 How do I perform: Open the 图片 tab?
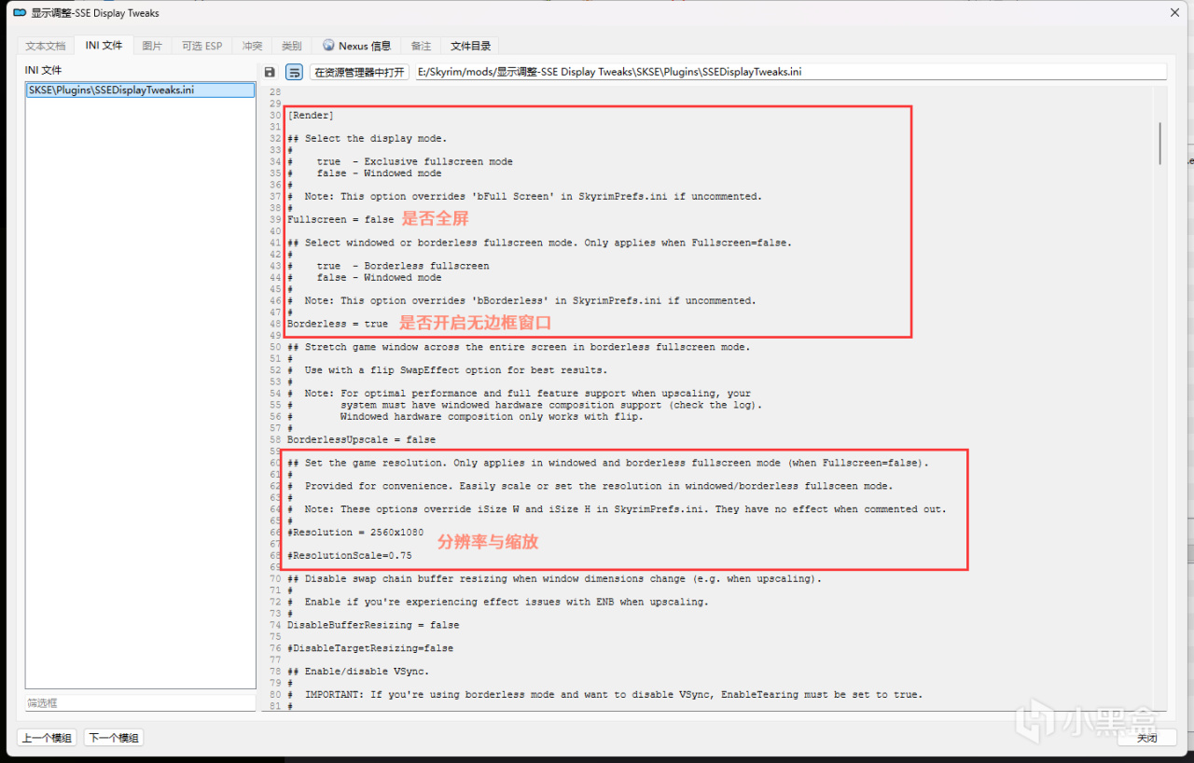coord(152,46)
